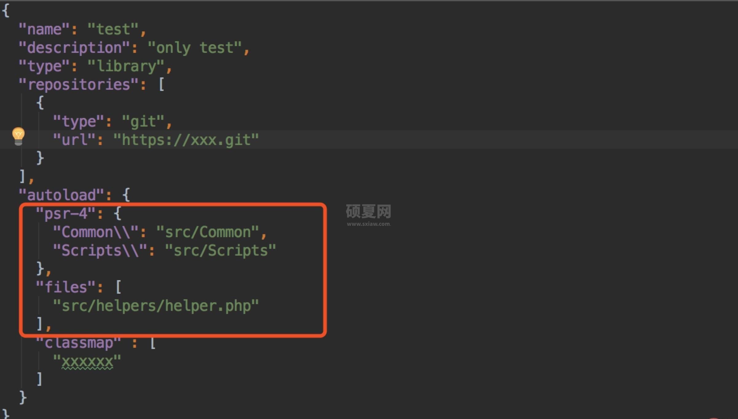Click the "src/Scripts" value
The width and height of the screenshot is (738, 419).
click(220, 250)
